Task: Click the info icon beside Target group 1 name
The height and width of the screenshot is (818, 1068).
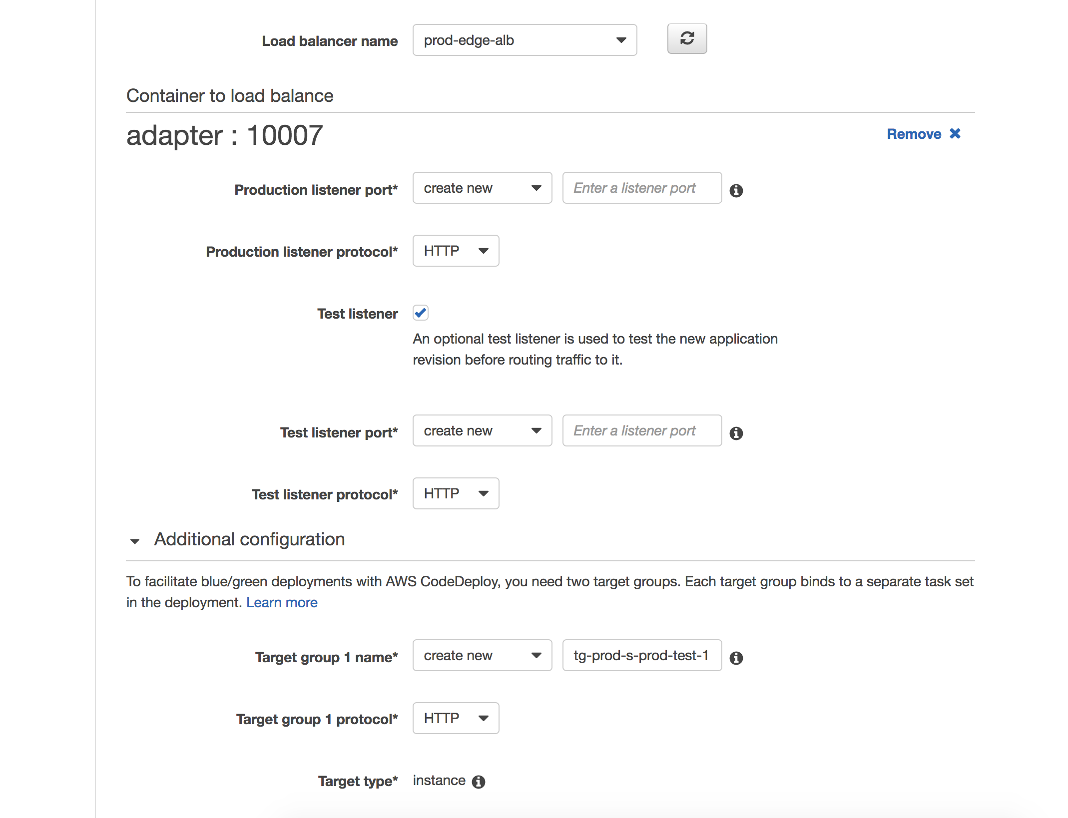Action: pos(736,658)
